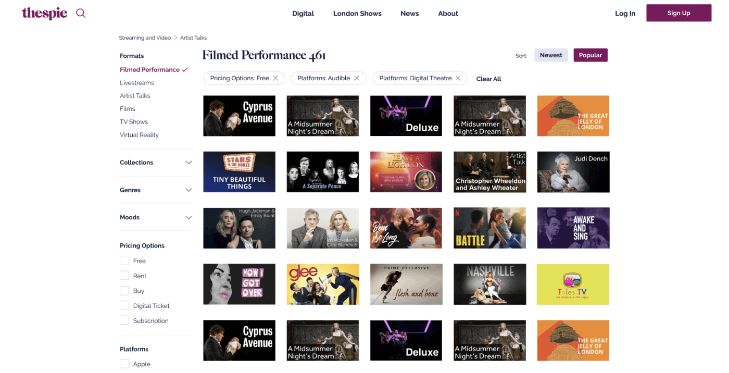This screenshot has height=373, width=729.
Task: Open the search magnifier icon
Action: point(81,13)
